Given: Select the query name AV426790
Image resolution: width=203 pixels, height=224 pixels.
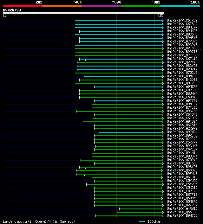Looking at the screenshot, I should [x=12, y=10].
